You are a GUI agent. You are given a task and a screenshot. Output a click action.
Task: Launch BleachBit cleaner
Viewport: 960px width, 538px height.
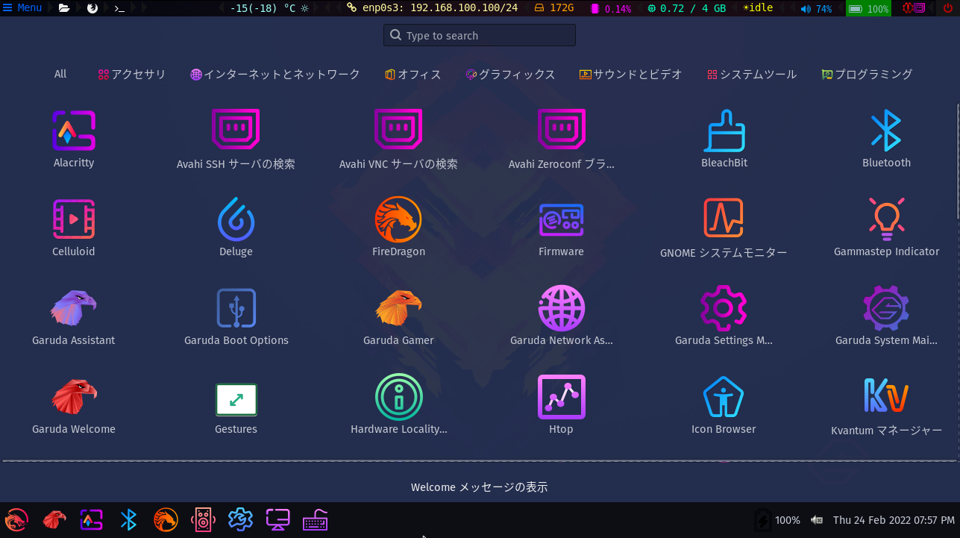tap(724, 139)
